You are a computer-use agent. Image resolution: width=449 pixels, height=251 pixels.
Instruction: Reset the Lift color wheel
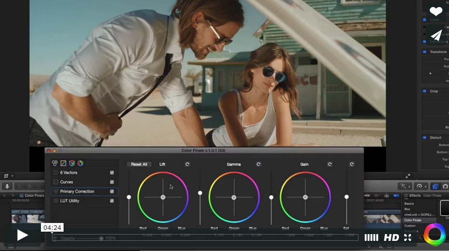point(187,164)
